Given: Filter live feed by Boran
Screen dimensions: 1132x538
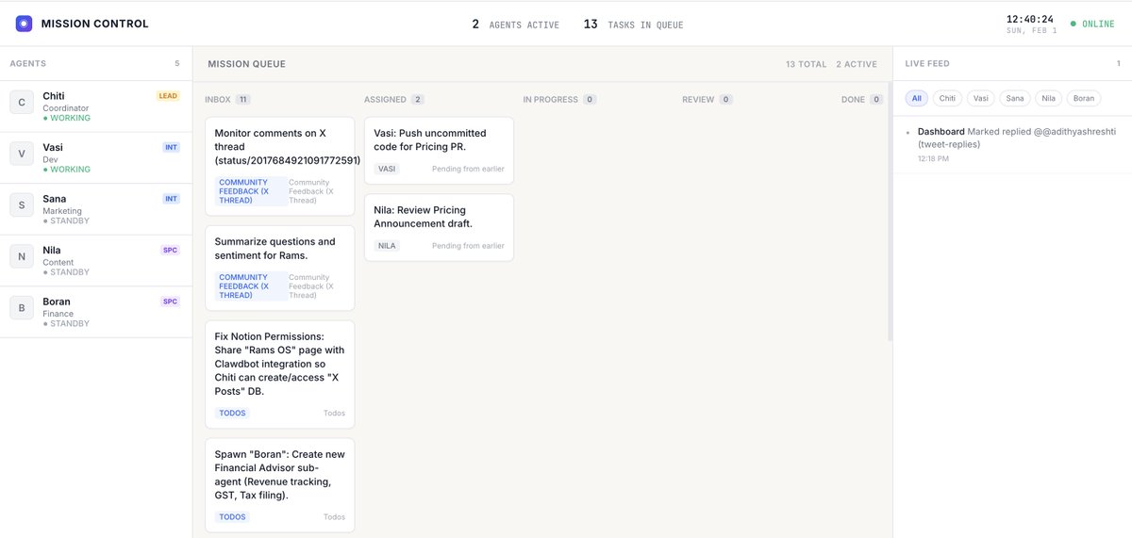Looking at the screenshot, I should pyautogui.click(x=1084, y=98).
